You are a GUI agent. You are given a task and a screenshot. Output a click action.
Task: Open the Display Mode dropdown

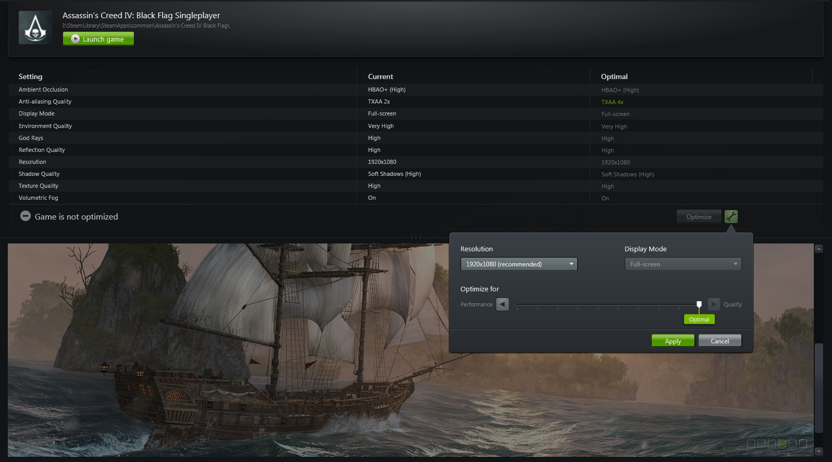[x=682, y=264]
